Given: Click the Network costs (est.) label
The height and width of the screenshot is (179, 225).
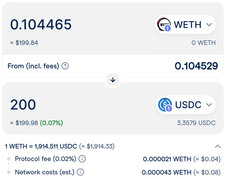Looking at the screenshot, I should [x=44, y=172].
